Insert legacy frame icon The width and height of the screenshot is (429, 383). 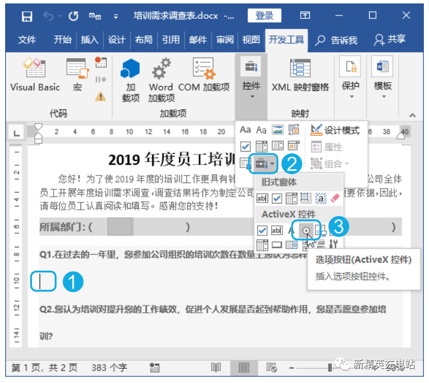click(x=306, y=198)
